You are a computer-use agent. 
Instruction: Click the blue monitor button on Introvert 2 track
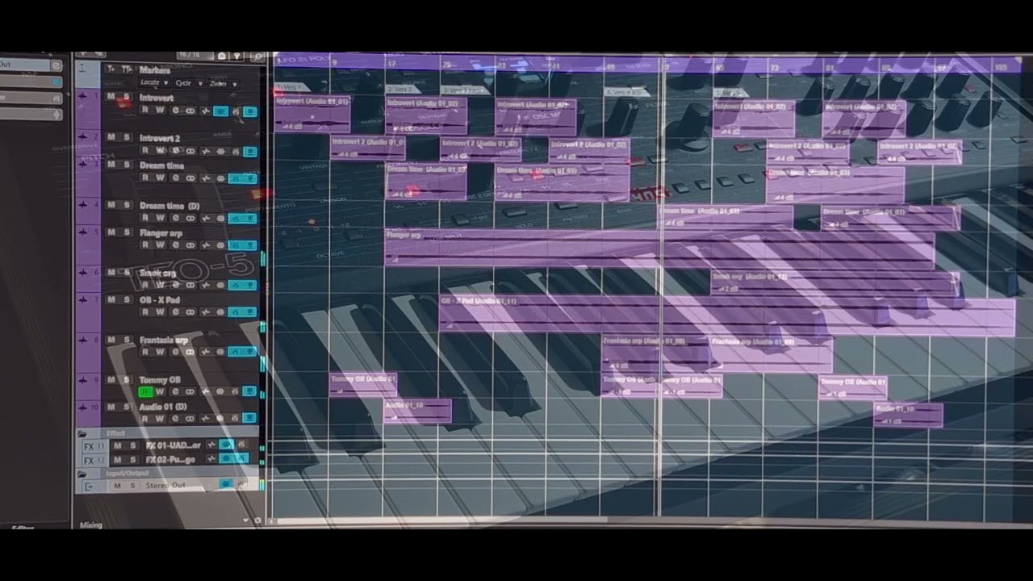tap(250, 151)
